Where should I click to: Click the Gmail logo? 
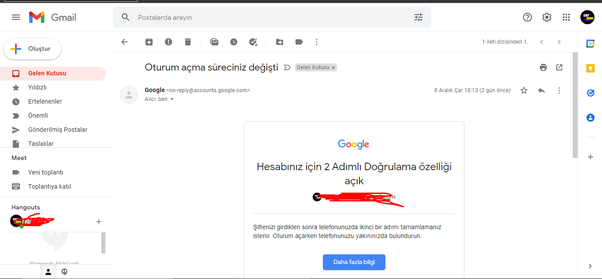click(52, 17)
